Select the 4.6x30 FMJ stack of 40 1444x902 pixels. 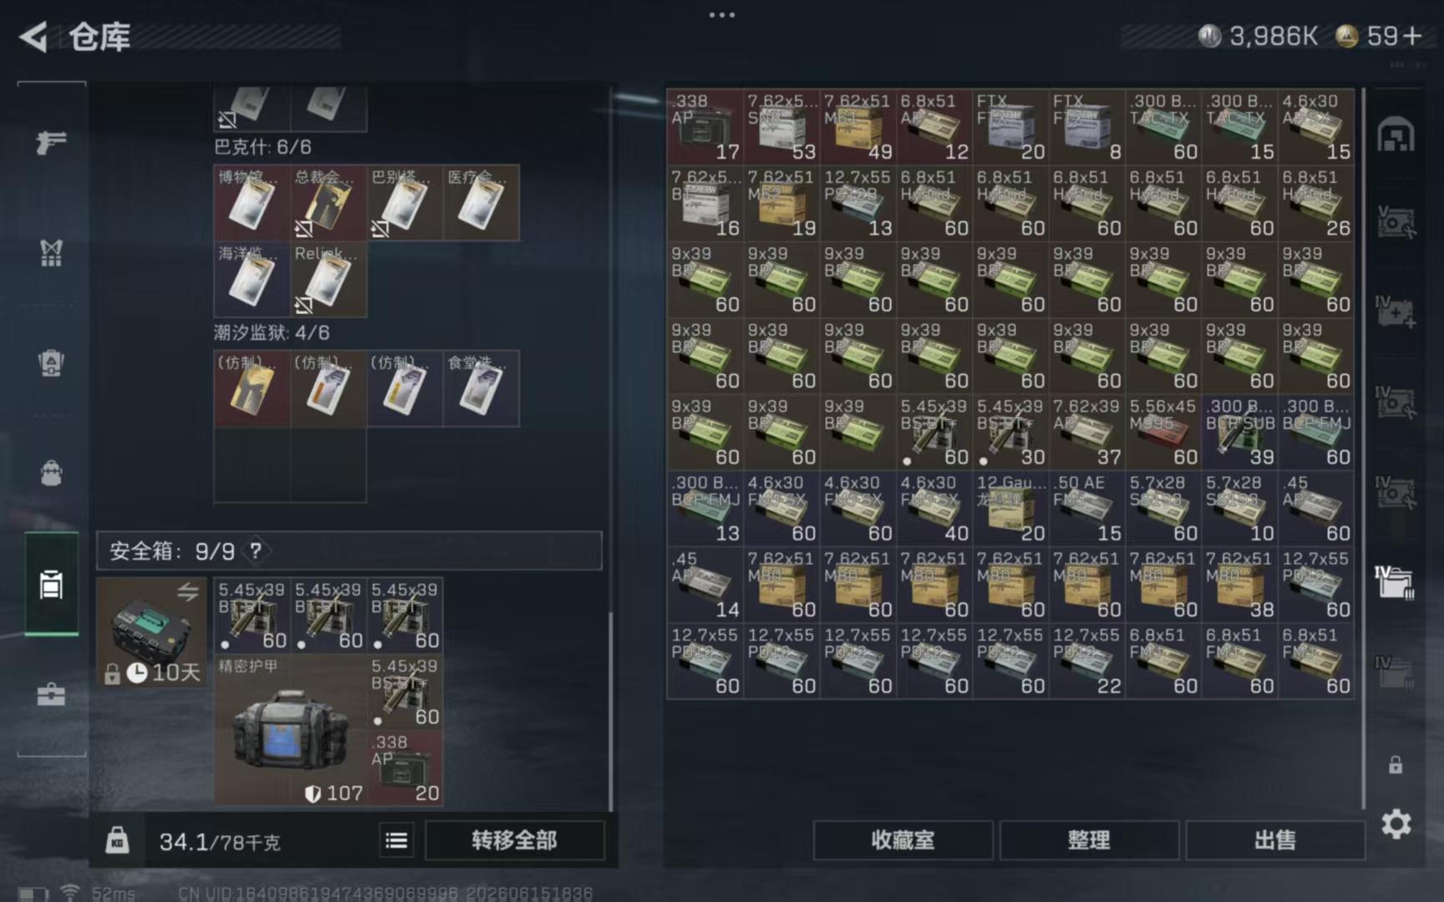934,508
